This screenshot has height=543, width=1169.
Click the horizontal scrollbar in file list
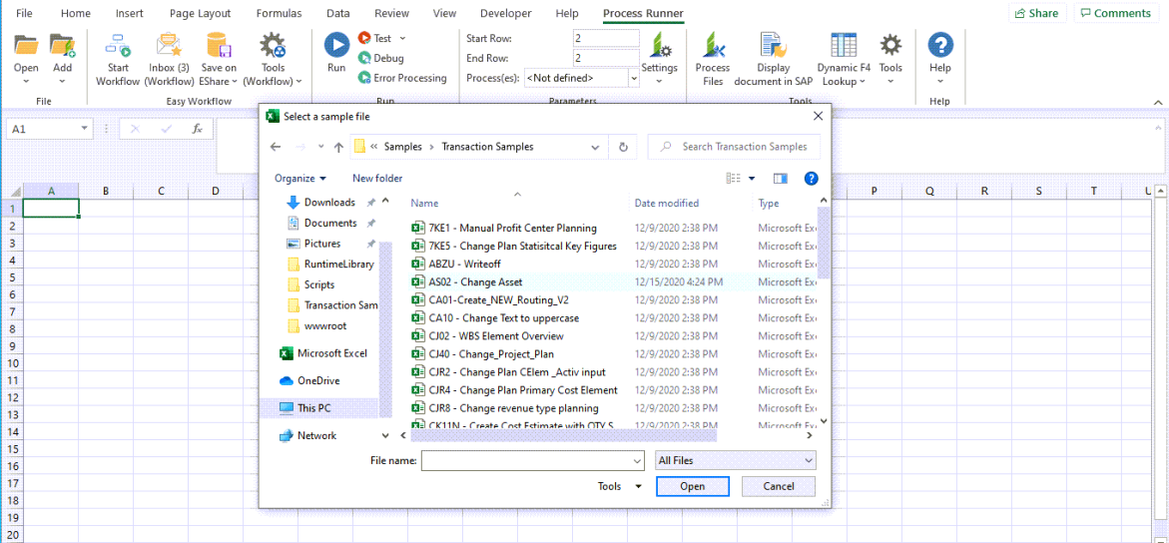tap(564, 435)
